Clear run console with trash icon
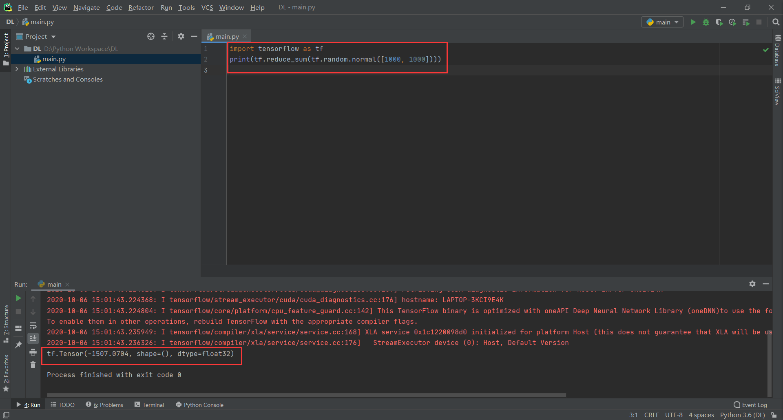Image resolution: width=783 pixels, height=420 pixels. pyautogui.click(x=33, y=365)
